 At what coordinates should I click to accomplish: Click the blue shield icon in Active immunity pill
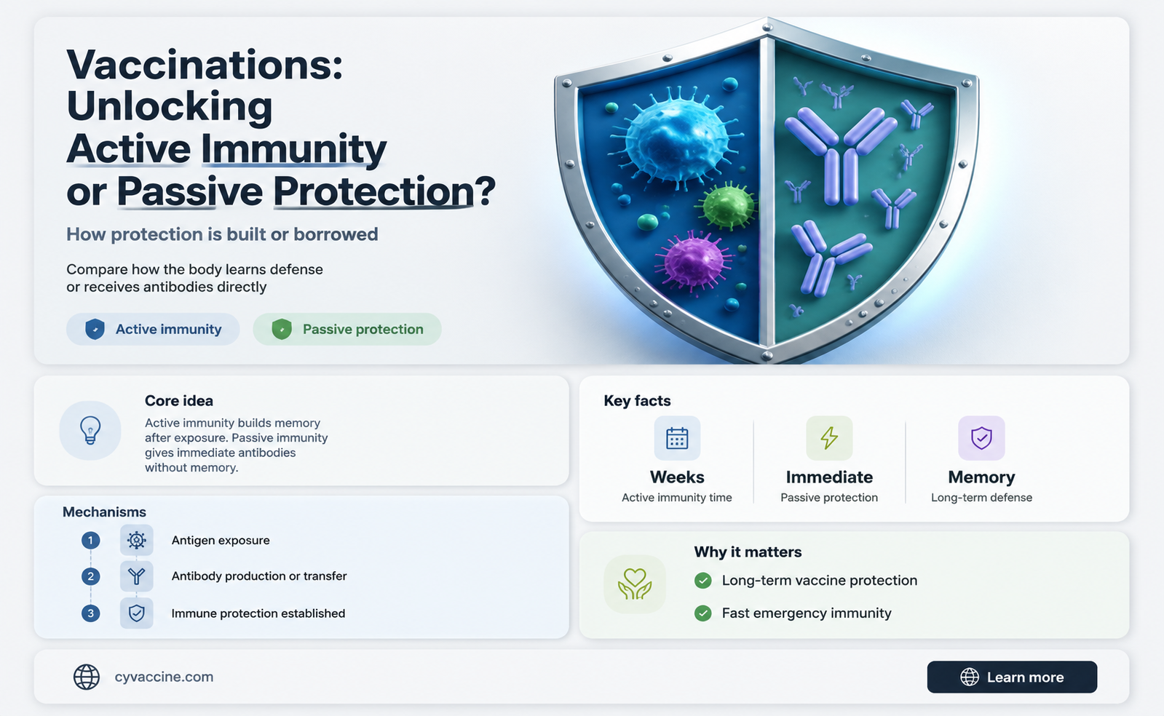pyautogui.click(x=95, y=329)
